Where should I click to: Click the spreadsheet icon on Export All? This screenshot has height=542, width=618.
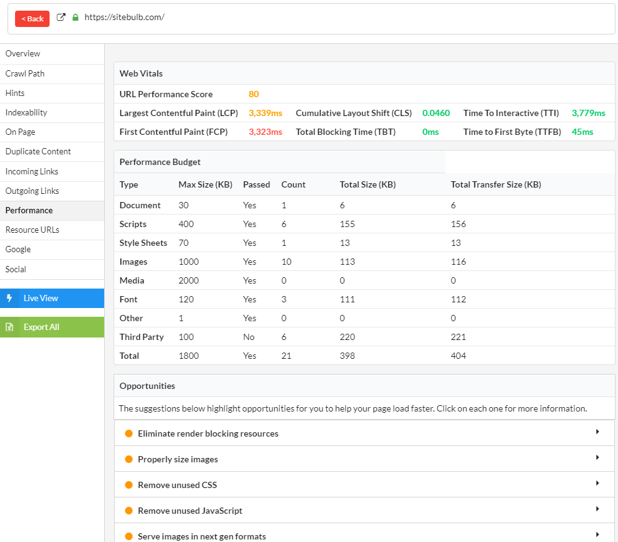click(9, 327)
